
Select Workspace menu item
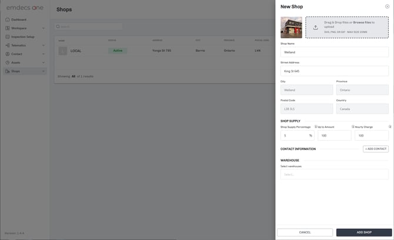(x=19, y=28)
